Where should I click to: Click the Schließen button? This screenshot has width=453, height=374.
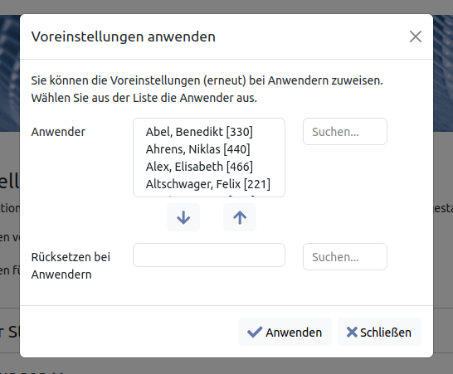coord(379,333)
